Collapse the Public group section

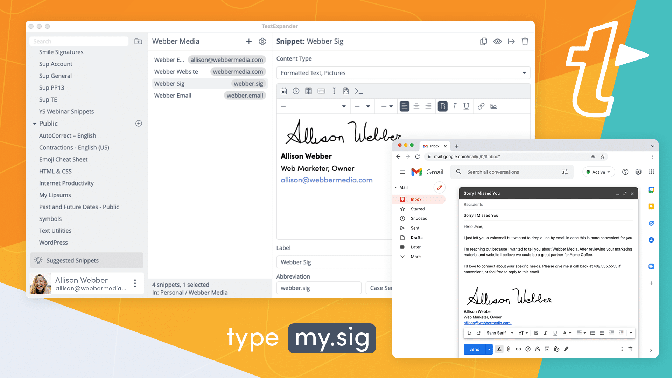(35, 124)
